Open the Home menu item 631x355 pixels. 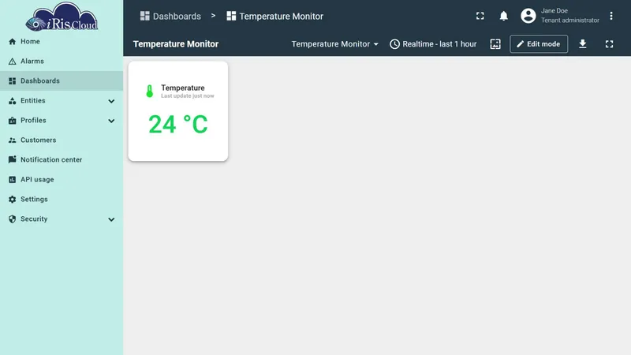tap(62, 42)
